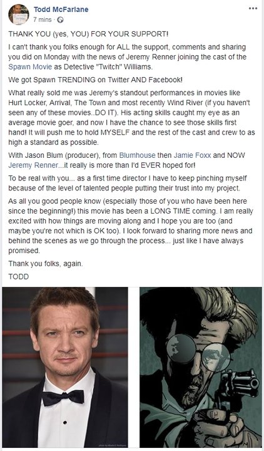Viewport: 264px width, 451px height.
Task: Follow the 'Spawn Movie' page link
Action: click(x=30, y=67)
